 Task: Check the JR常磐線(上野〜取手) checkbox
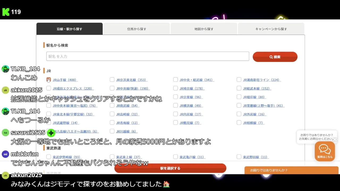[x=239, y=105]
